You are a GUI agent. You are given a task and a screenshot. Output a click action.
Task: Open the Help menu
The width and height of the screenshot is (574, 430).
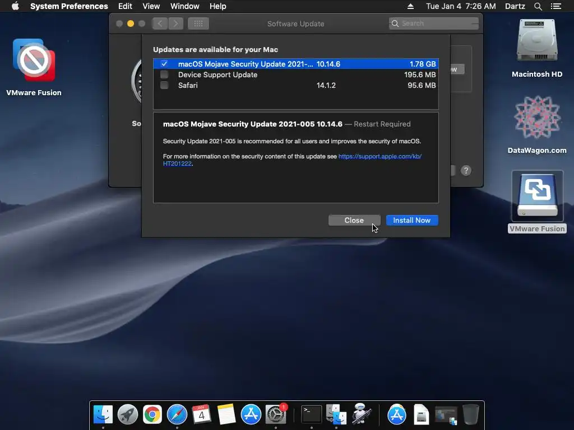[x=218, y=6]
